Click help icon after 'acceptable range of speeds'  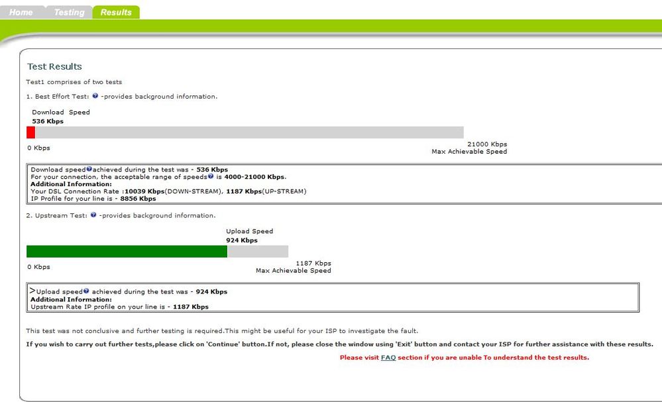click(211, 176)
